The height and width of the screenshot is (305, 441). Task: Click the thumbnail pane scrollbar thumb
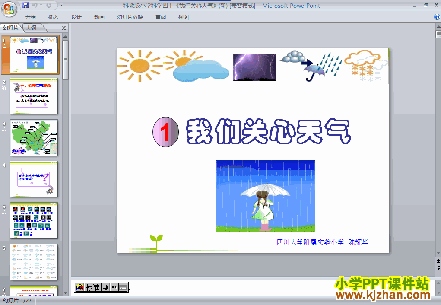65,60
